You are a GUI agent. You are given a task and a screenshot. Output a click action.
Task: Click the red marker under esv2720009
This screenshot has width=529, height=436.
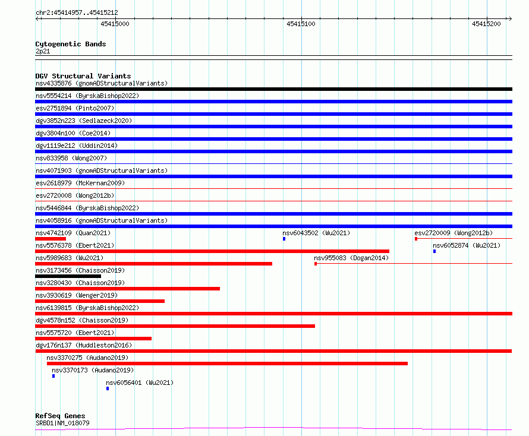(x=416, y=239)
